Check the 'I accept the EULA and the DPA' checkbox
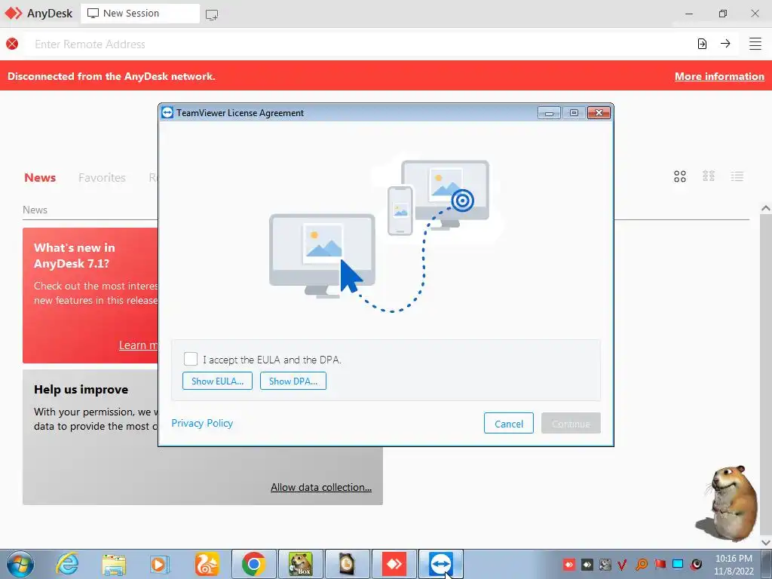Image resolution: width=772 pixels, height=579 pixels. pos(191,359)
